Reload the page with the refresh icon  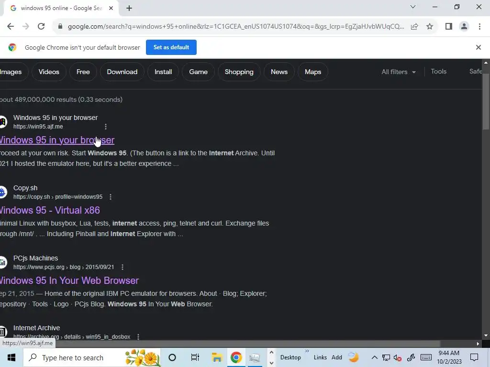coord(41,27)
